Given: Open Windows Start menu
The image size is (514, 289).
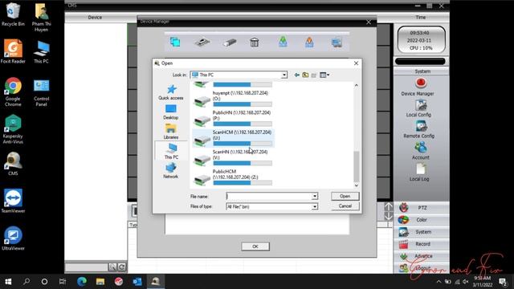Looking at the screenshot, I should click(8, 282).
